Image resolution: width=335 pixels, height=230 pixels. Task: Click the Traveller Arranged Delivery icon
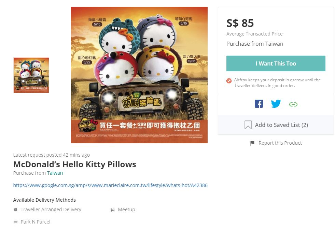point(15,210)
